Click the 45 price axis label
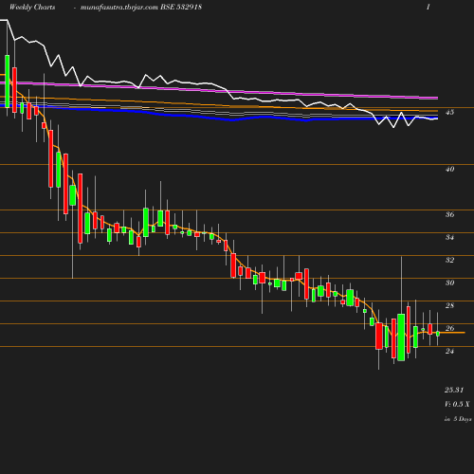The height and width of the screenshot is (474, 474). point(449,112)
